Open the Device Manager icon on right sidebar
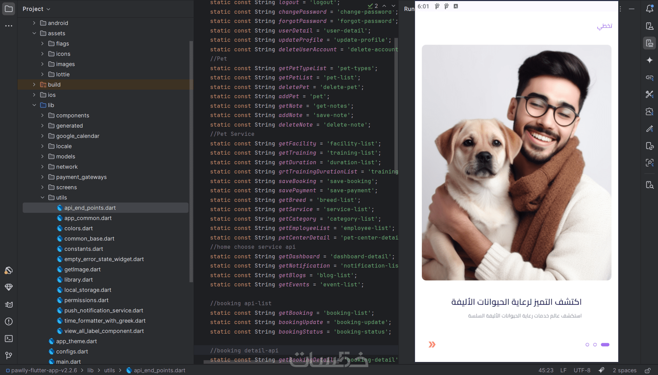Screen dimensions: 658x375 (649, 26)
